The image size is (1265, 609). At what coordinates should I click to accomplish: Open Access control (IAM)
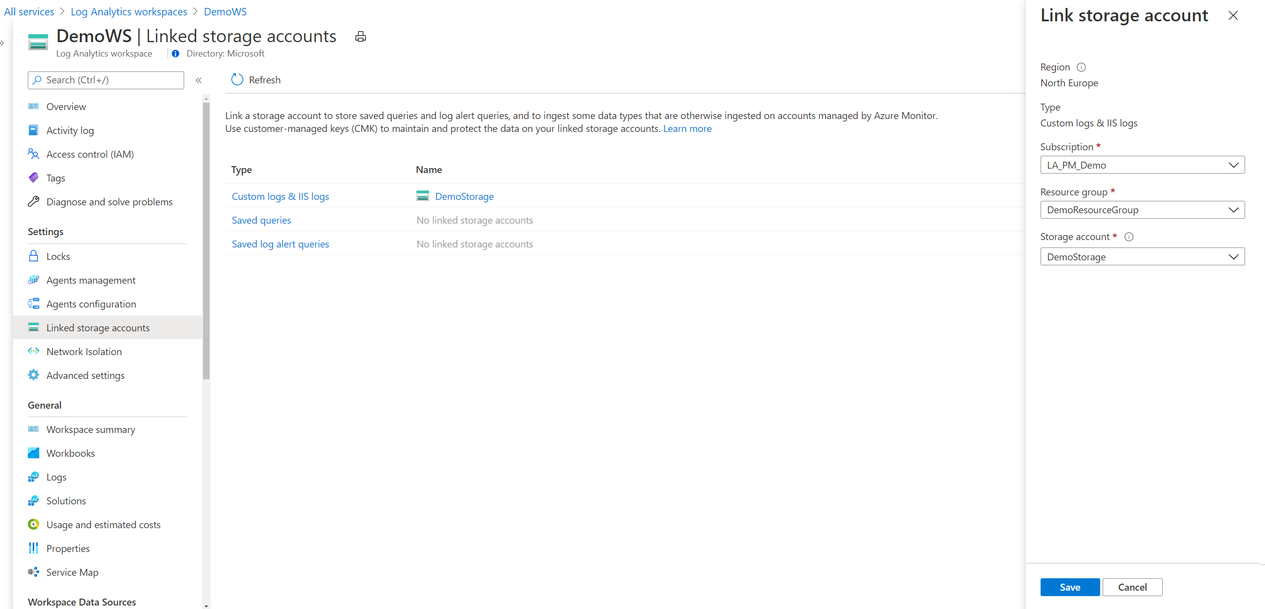pos(90,154)
